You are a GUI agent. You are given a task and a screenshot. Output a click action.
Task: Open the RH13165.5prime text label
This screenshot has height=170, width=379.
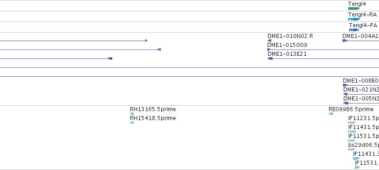coord(153,109)
